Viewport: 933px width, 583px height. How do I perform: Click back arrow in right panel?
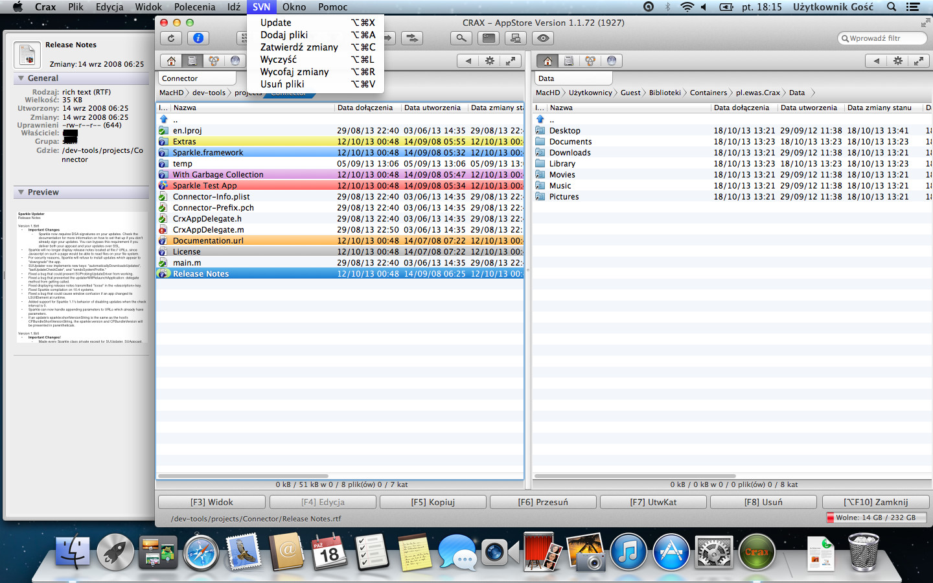click(876, 61)
